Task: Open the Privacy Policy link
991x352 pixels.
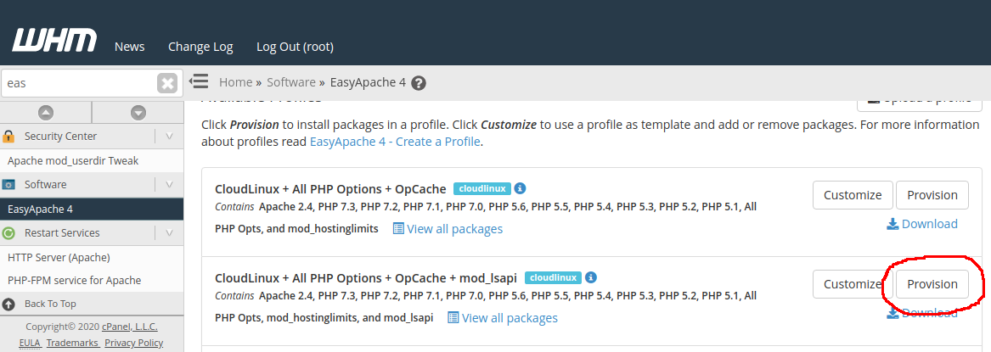Action: [134, 344]
